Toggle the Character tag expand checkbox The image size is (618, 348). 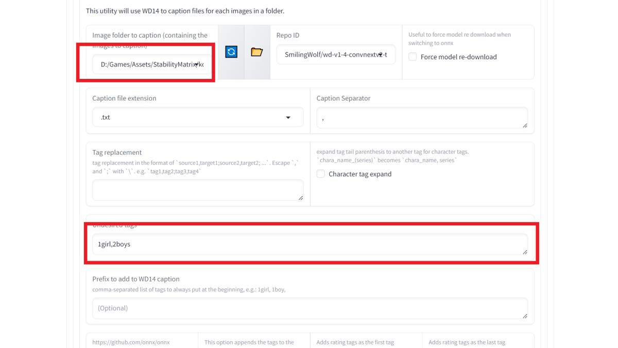(x=320, y=174)
